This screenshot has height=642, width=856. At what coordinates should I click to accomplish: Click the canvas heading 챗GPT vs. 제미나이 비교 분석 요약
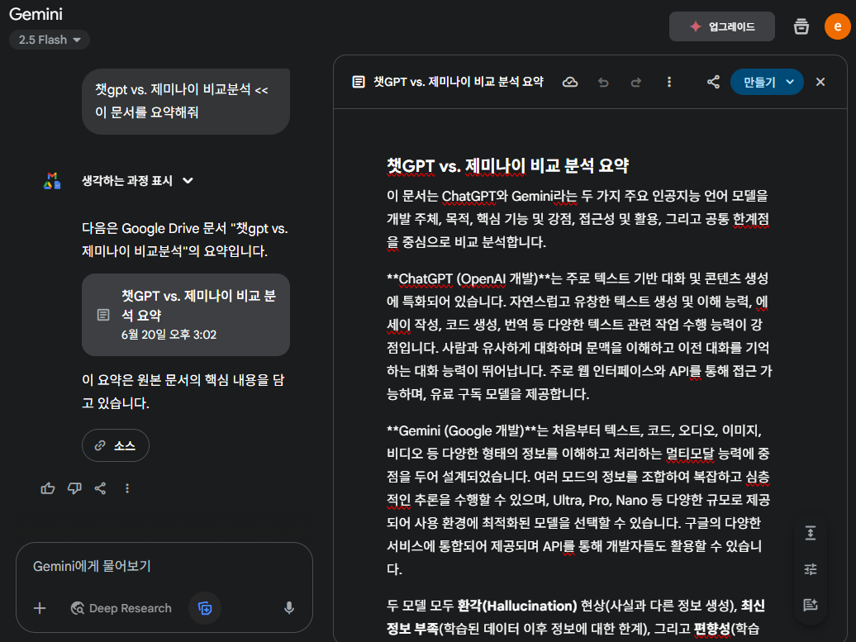pyautogui.click(x=507, y=165)
